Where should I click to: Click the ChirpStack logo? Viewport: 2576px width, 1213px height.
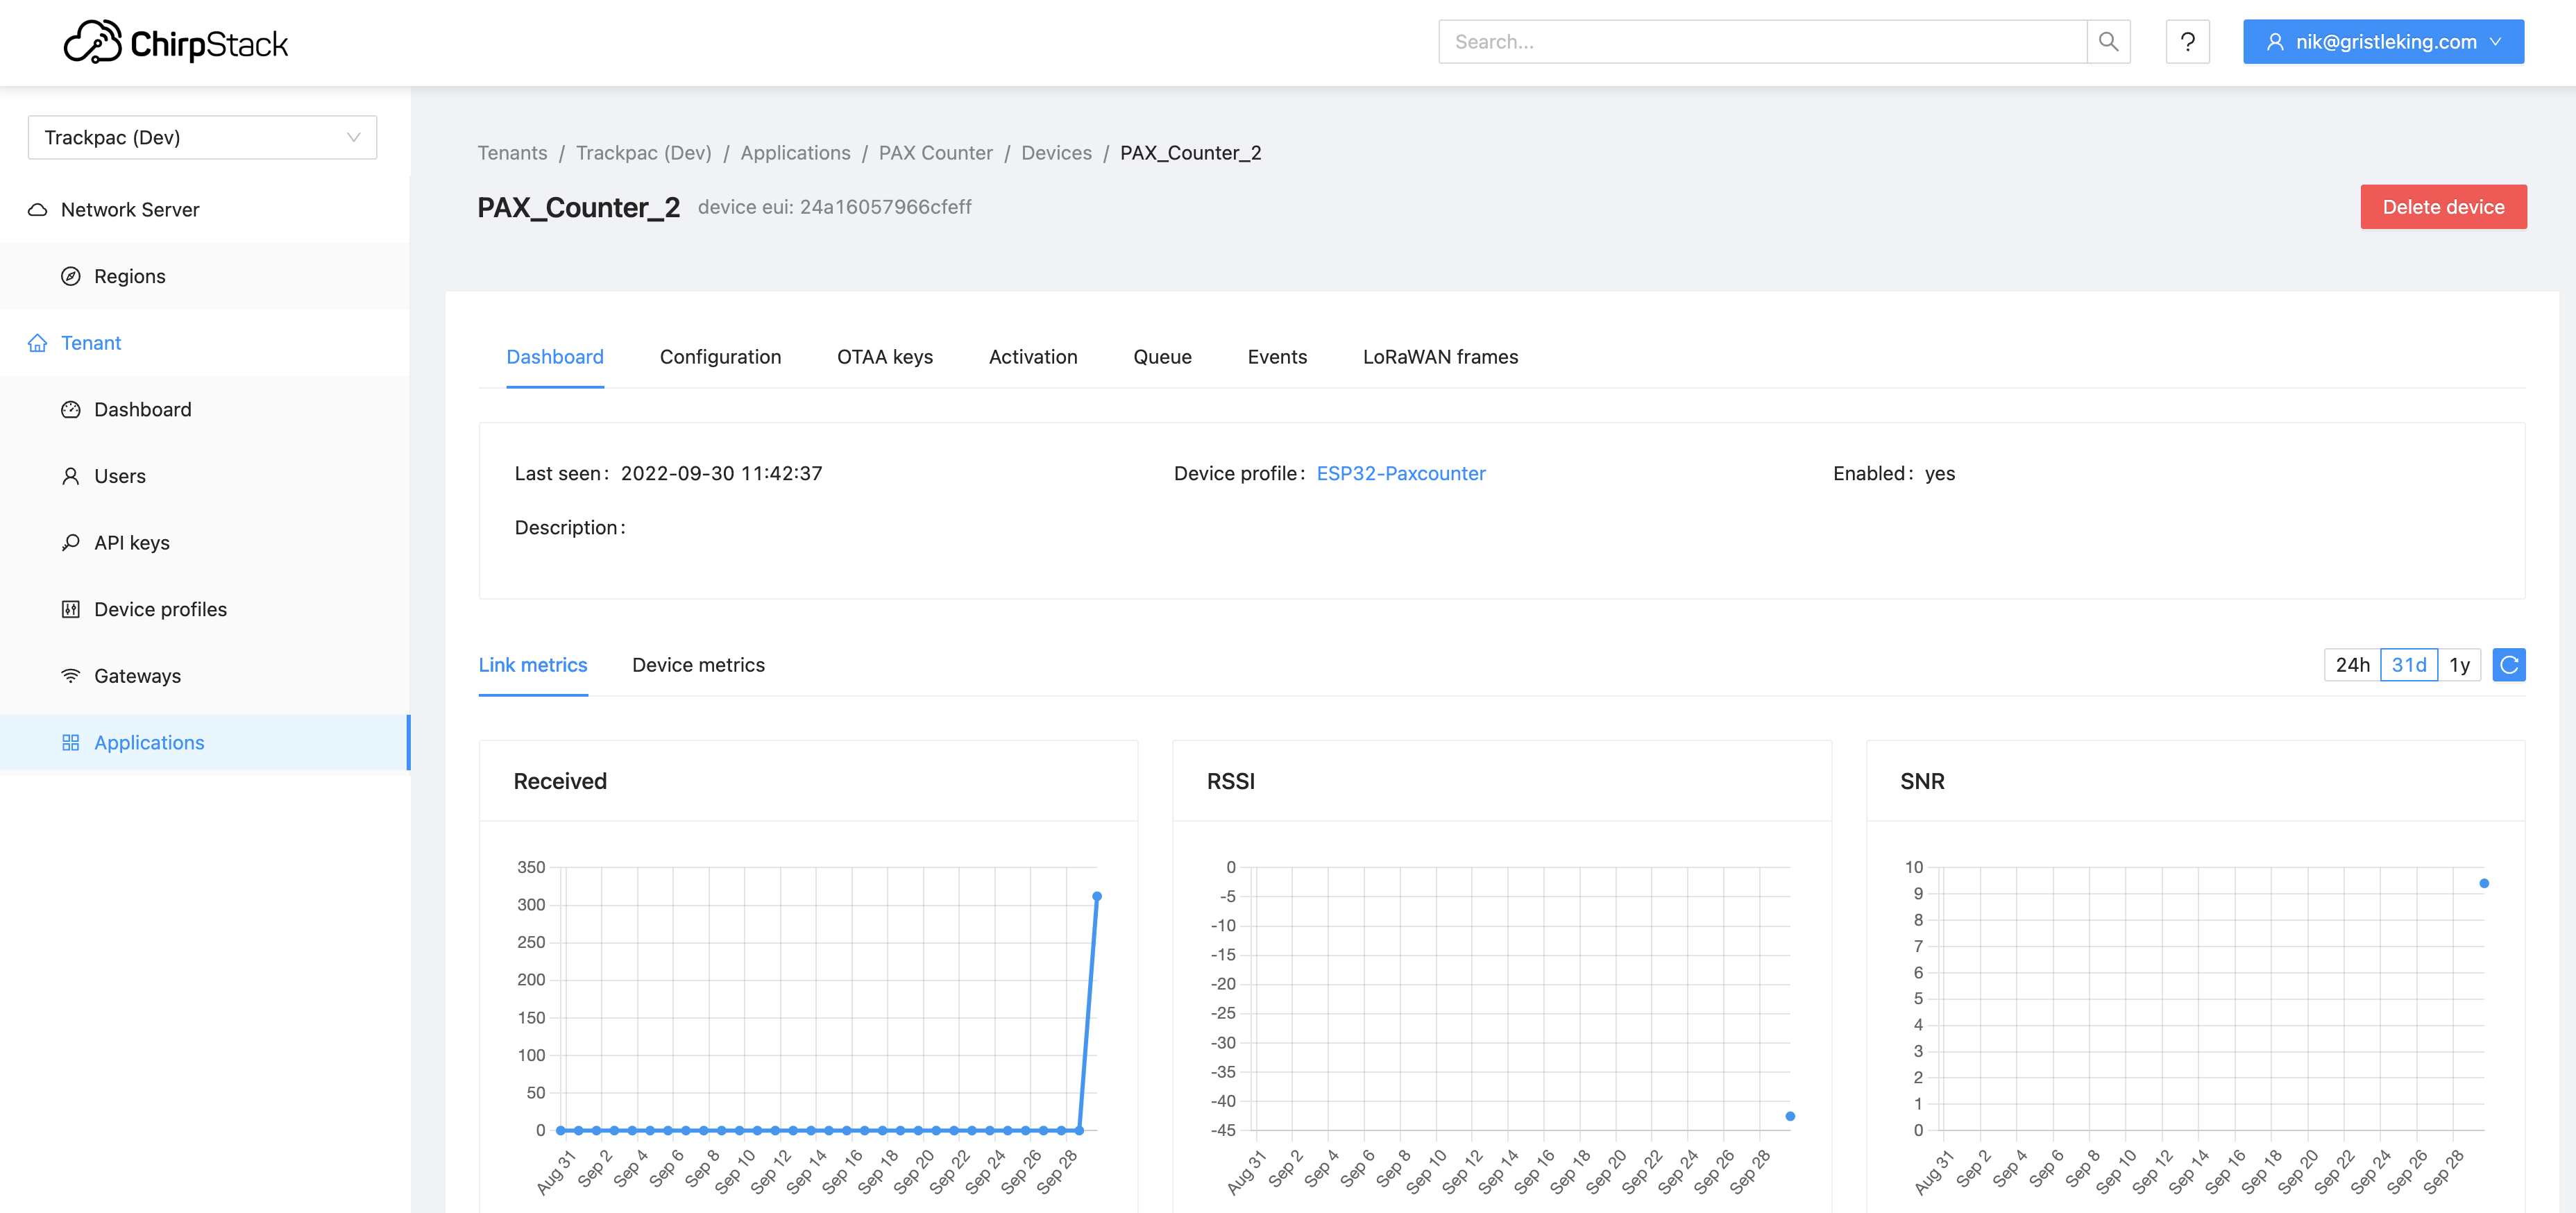[176, 43]
